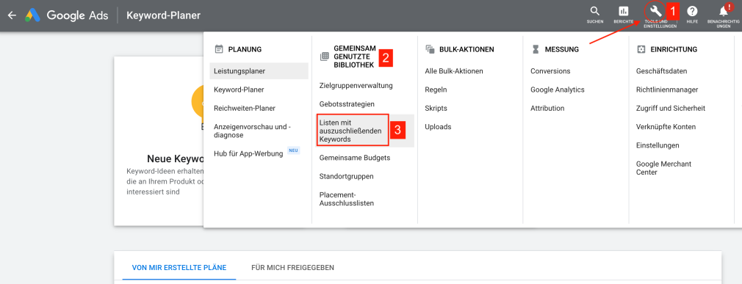
Task: Select Keyword-Planer in Planung menu
Action: (x=239, y=90)
